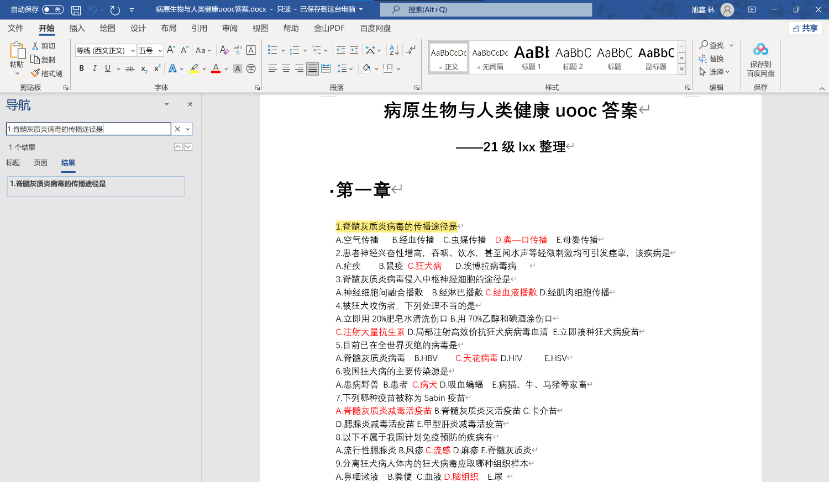829x482 pixels.
Task: Apply the 无间隔 style
Action: [x=490, y=57]
